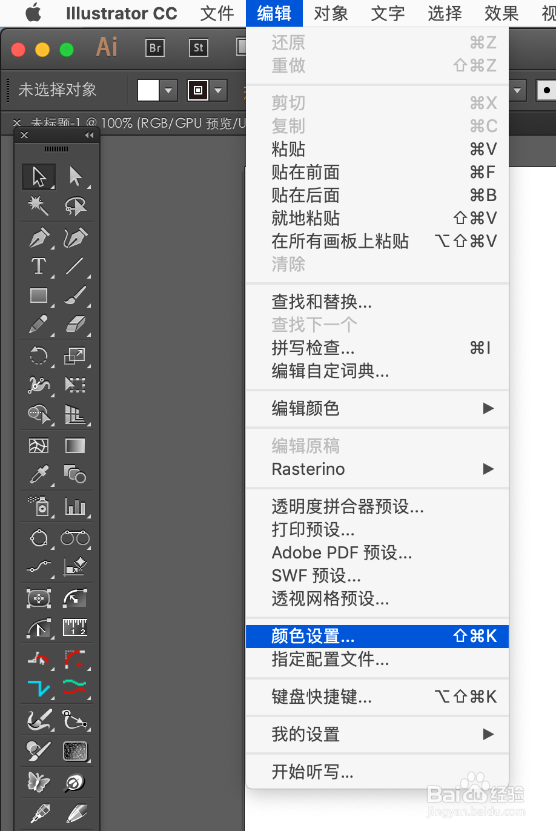
Task: Select the Pen tool
Action: tap(39, 237)
